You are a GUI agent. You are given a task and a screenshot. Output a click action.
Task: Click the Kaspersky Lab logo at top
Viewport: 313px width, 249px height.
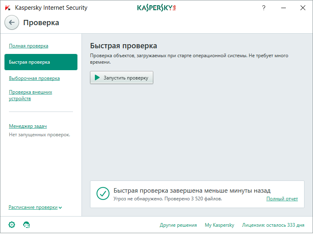pos(156,8)
